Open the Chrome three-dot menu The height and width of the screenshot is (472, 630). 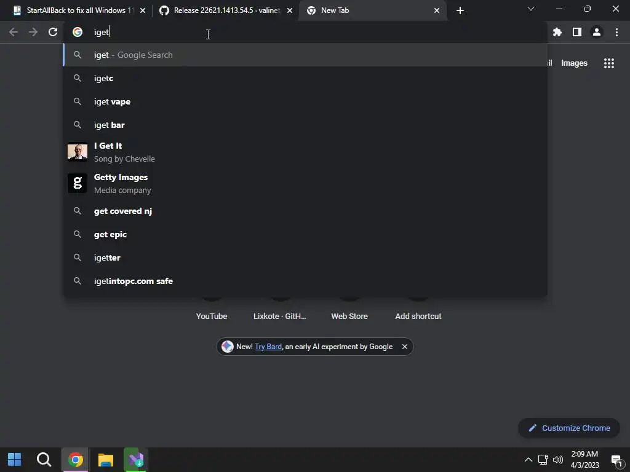click(616, 32)
